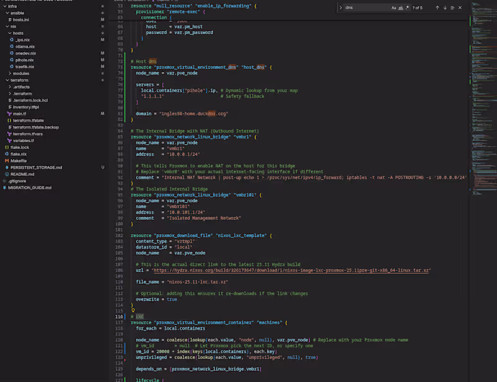Screen dimensions: 497x382
Task: Toggle Match Case in the find widget
Action: click(394, 7)
